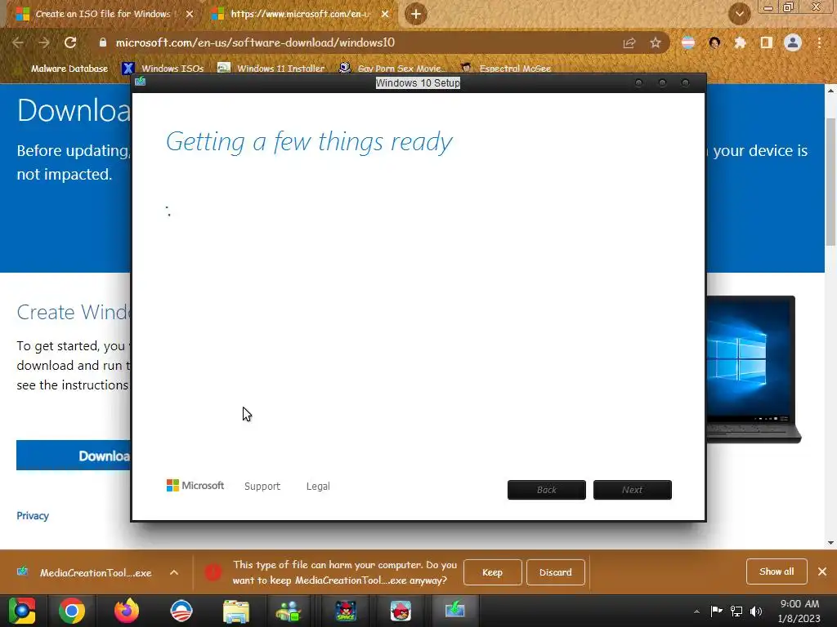Click the page vertical scrollbar
837x627 pixels.
coord(830,181)
